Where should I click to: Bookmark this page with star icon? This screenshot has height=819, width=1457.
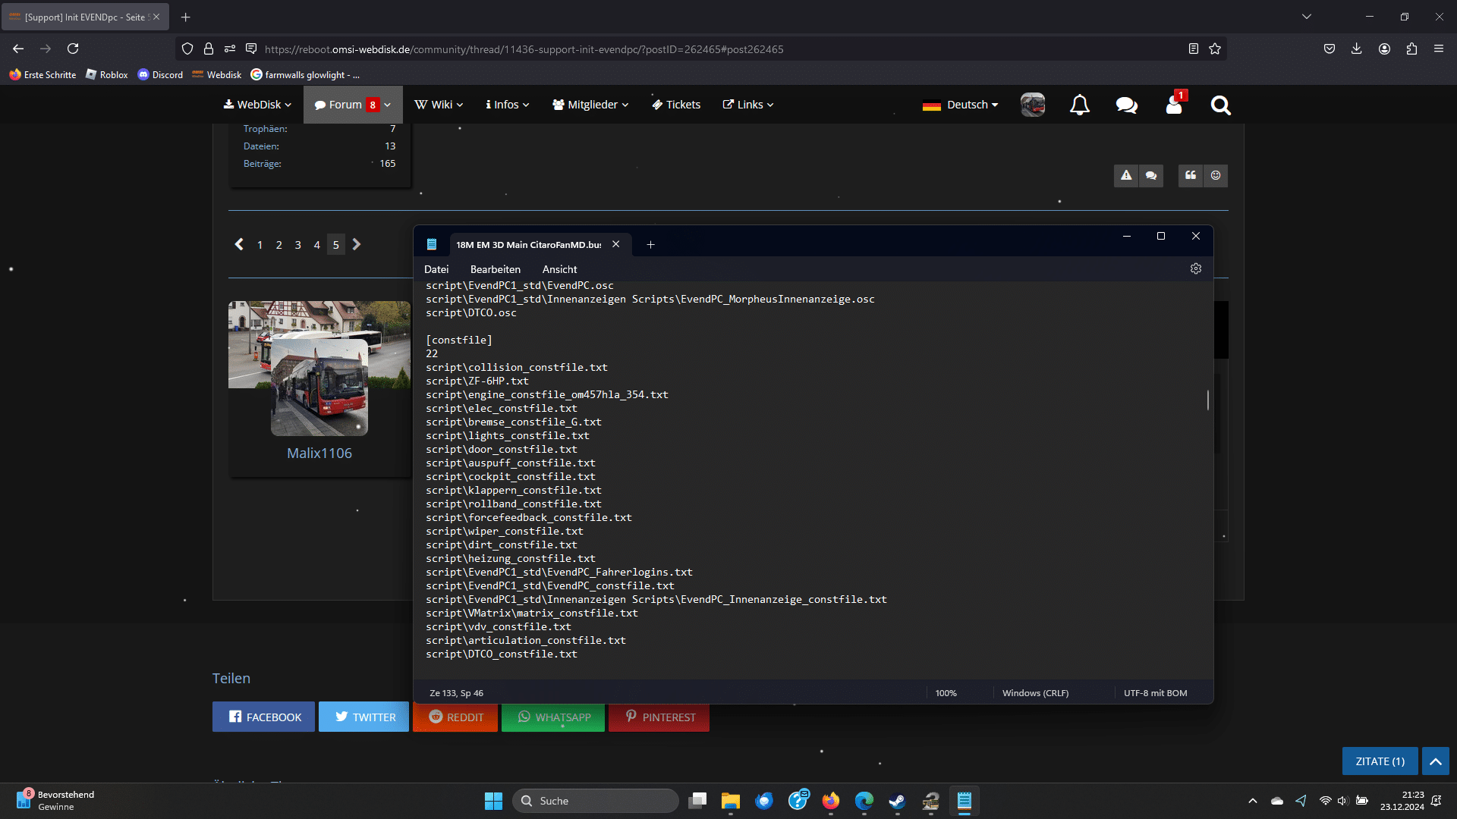[1215, 49]
